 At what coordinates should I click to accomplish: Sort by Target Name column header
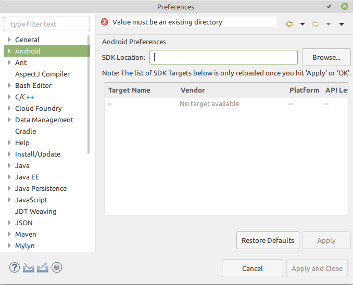(141, 90)
